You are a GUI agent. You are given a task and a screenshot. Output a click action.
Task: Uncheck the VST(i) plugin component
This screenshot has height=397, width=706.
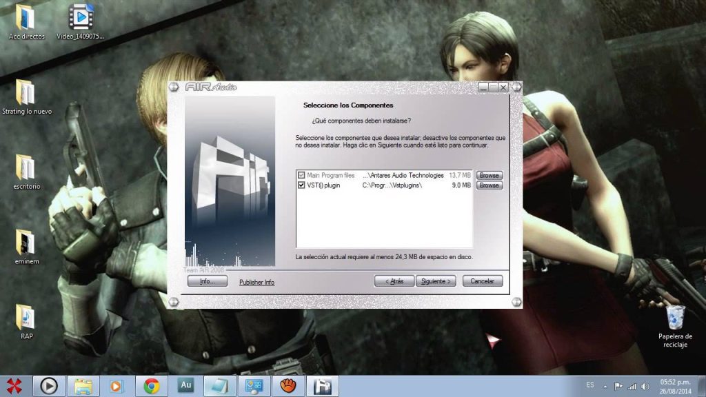coord(301,185)
